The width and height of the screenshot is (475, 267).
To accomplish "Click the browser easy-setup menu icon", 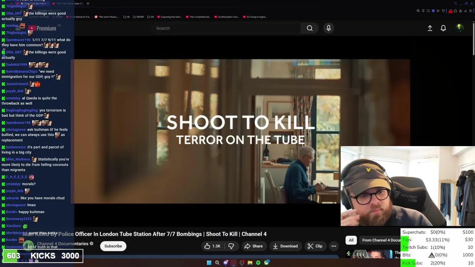I will click(x=471, y=11).
